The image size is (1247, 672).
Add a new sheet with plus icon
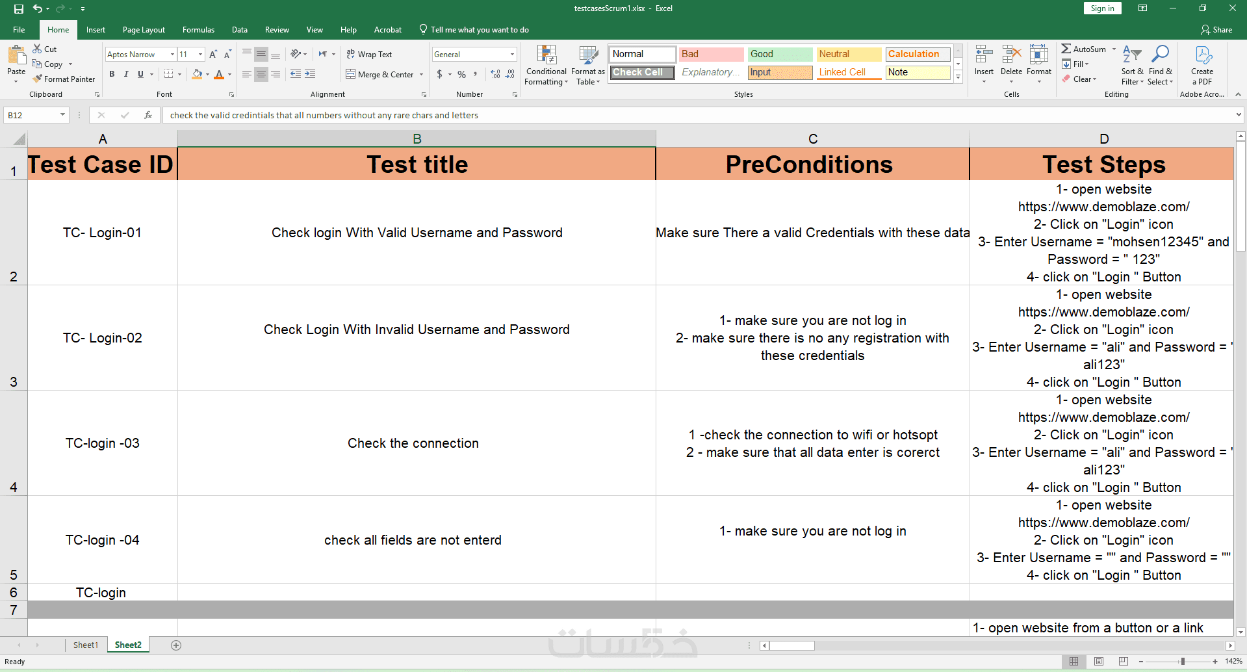coord(176,645)
